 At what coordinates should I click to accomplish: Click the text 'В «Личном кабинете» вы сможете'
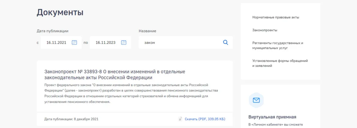pyautogui.click(x=275, y=125)
